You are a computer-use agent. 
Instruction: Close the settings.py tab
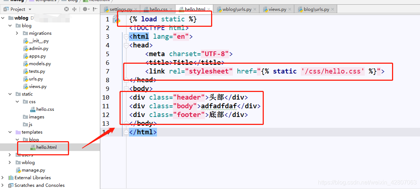(136, 9)
